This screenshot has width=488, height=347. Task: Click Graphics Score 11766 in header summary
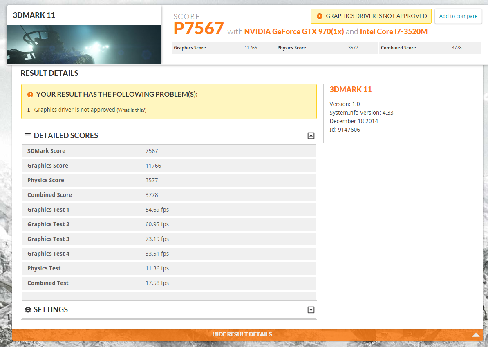pos(223,48)
